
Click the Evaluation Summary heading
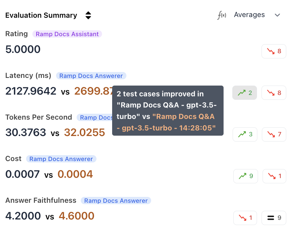coord(41,15)
